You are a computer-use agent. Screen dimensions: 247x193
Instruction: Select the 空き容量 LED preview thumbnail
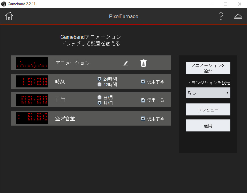pos(32,118)
